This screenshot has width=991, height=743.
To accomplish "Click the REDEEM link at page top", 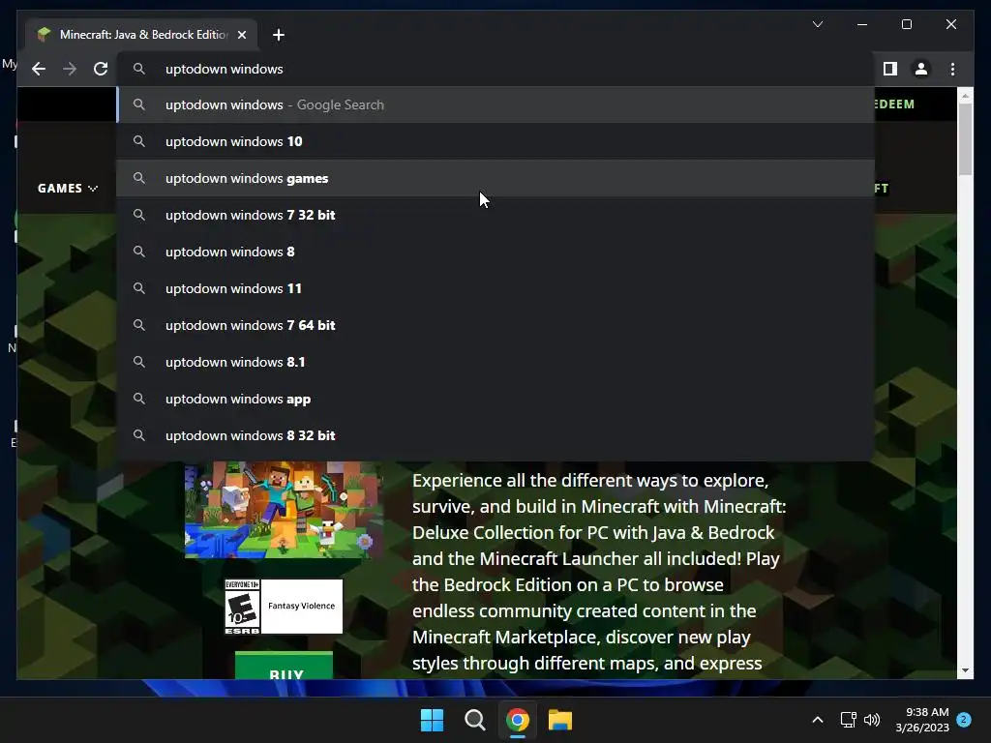I will pos(895,104).
